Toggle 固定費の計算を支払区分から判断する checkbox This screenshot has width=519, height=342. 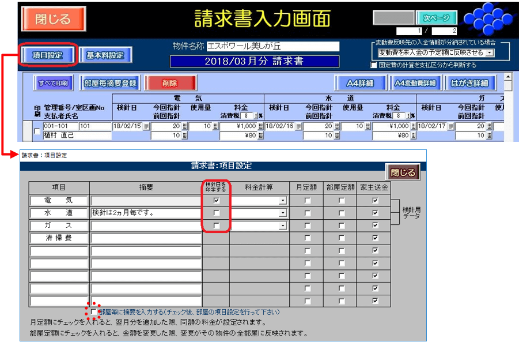tap(374, 65)
